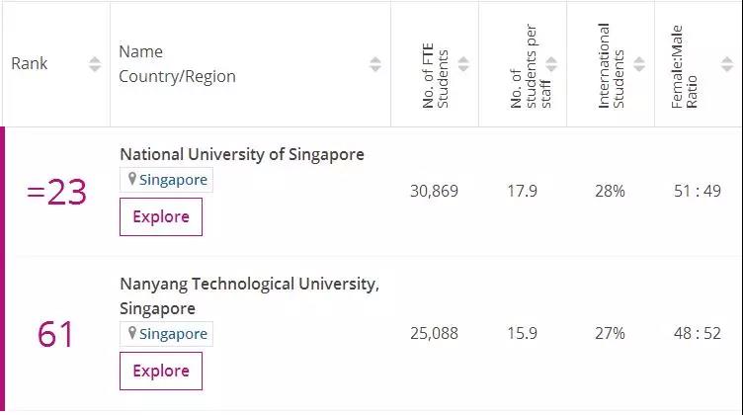Explore National University of Singapore
This screenshot has width=743, height=415.
(161, 216)
